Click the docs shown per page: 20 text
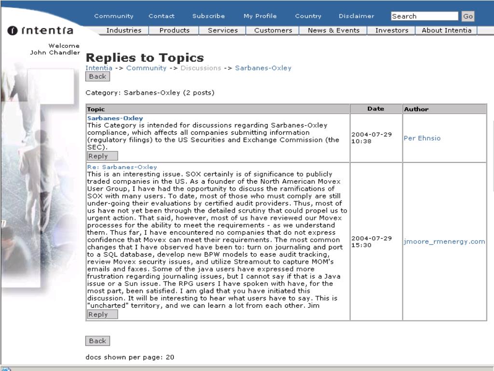The image size is (494, 371). click(130, 357)
